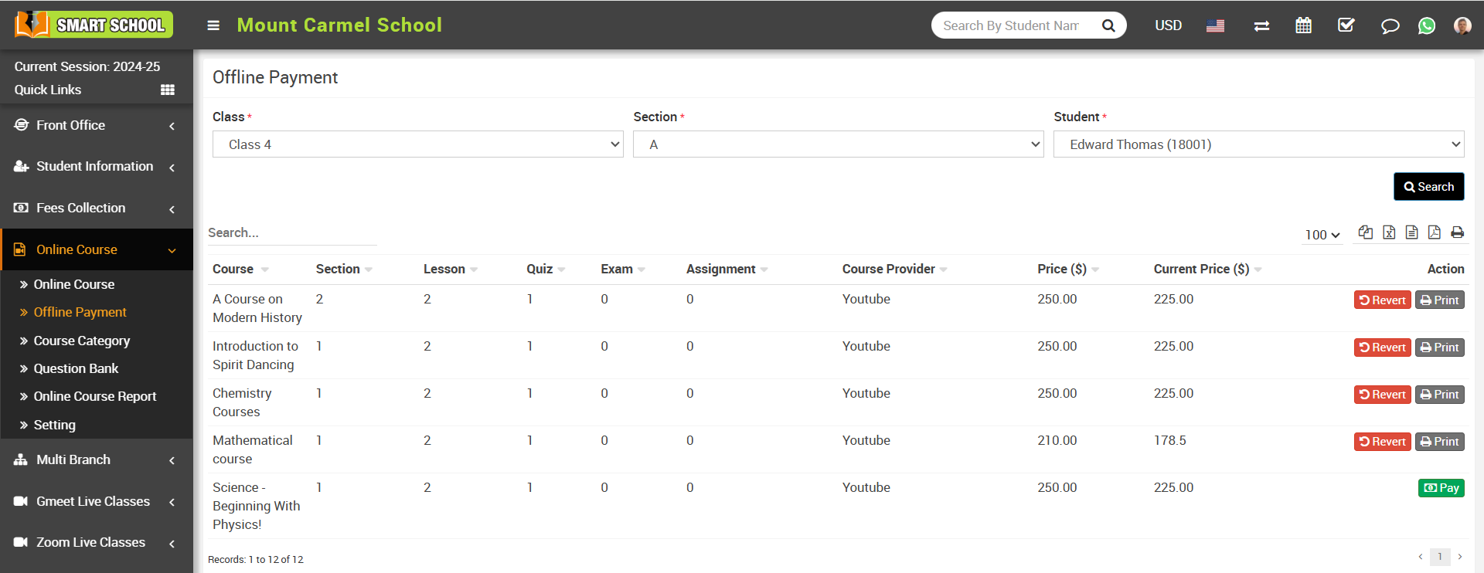Revert payment for Mathematical course
The height and width of the screenshot is (573, 1484).
(1382, 442)
